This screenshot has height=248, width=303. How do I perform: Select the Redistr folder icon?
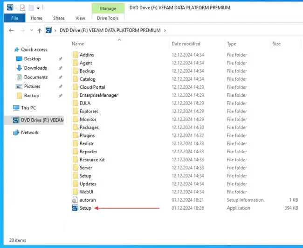pyautogui.click(x=75, y=143)
